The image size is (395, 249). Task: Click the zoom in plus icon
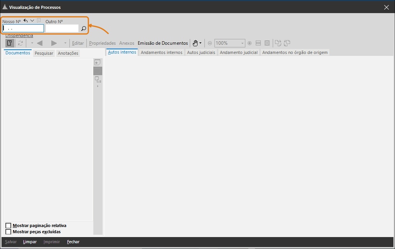(250, 43)
